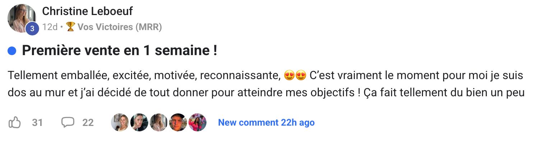
Task: Click second commenter avatar, dark-haired woman
Action: [139, 122]
